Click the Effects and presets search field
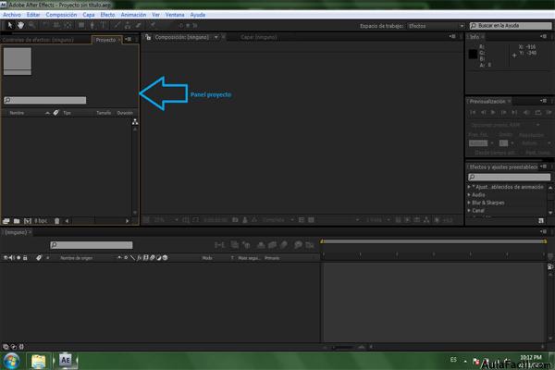This screenshot has width=555, height=370. (x=509, y=177)
